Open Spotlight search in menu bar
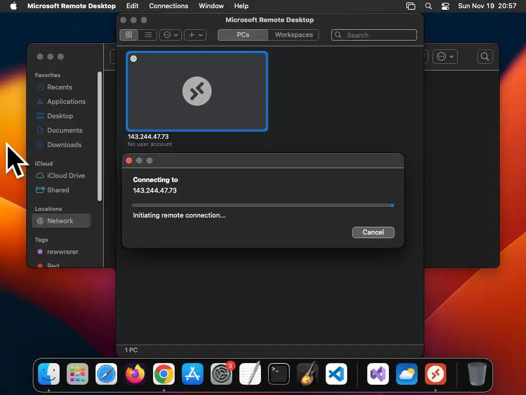This screenshot has height=395, width=526. (x=428, y=6)
